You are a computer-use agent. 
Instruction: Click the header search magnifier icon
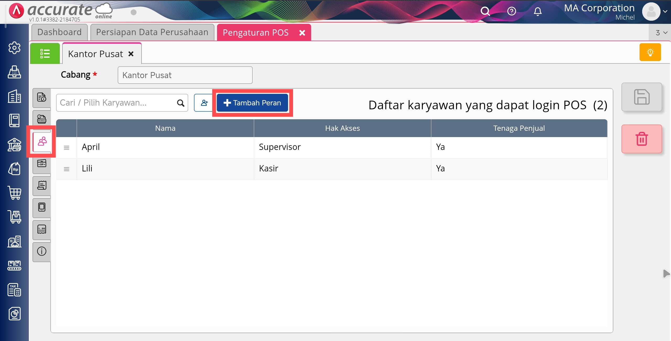coord(485,11)
